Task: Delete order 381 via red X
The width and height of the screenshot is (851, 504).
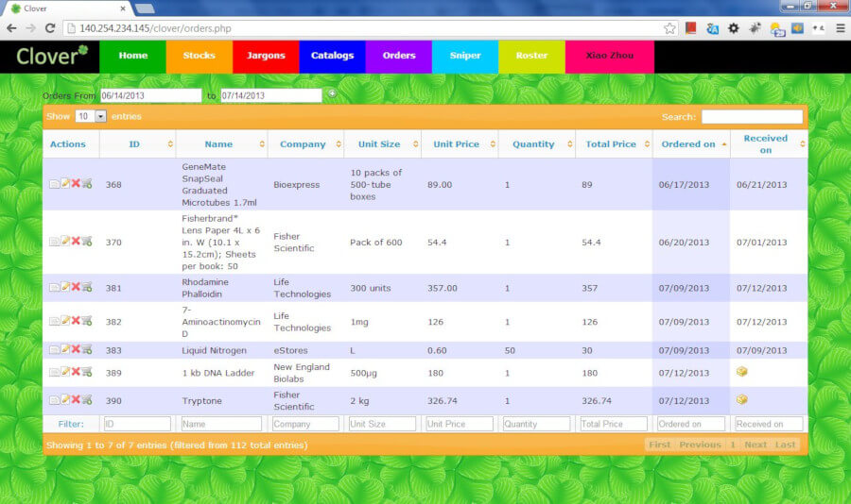Action: tap(76, 287)
